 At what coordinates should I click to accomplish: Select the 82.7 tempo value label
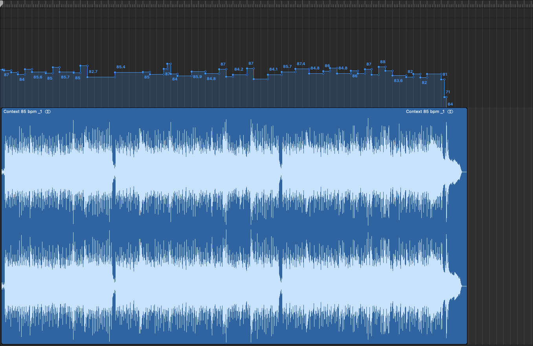coord(93,72)
